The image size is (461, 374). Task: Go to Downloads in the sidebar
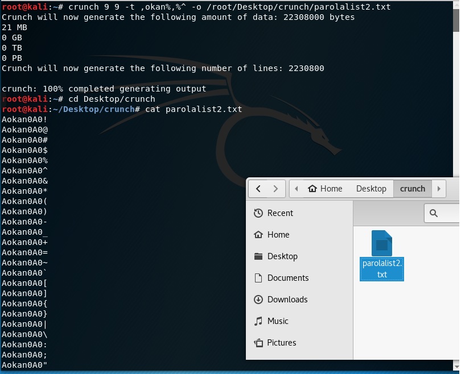coord(287,300)
